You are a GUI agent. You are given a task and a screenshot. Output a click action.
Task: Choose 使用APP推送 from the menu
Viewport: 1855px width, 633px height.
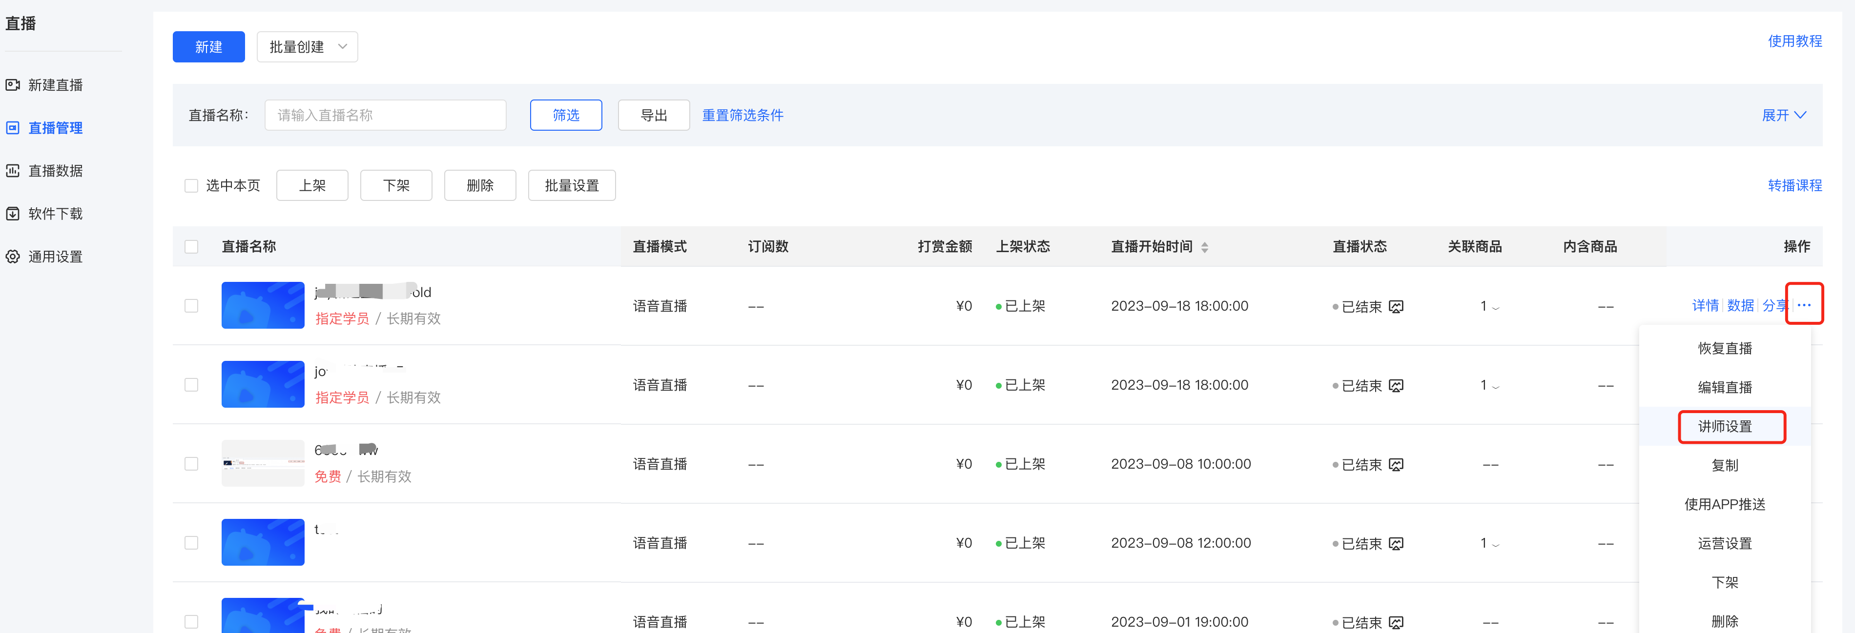(x=1725, y=504)
